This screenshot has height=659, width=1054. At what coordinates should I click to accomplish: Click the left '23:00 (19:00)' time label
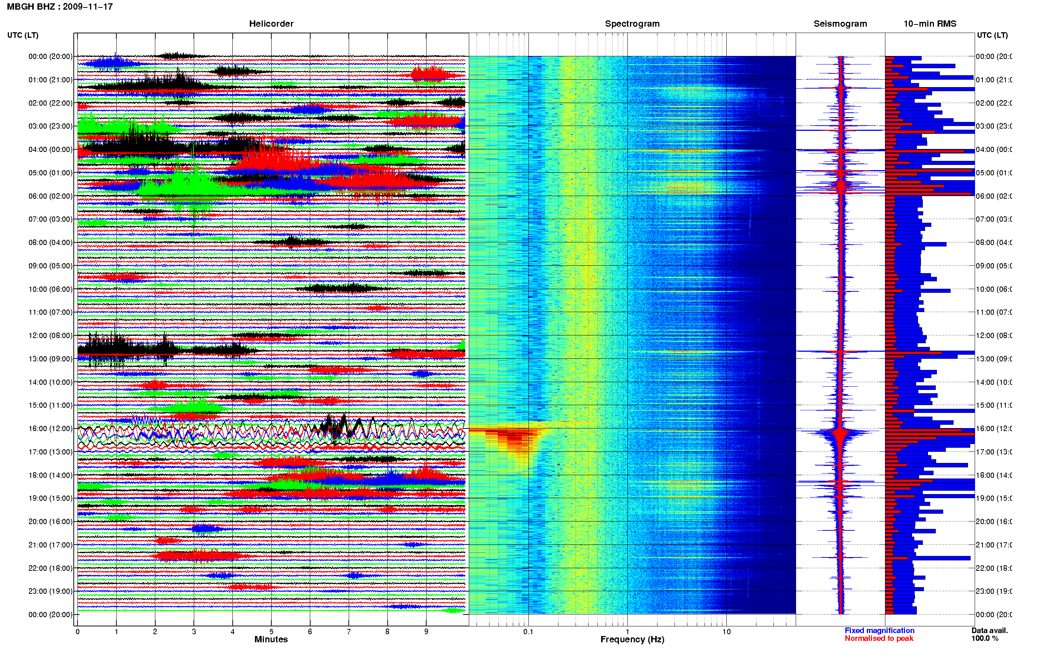click(50, 591)
